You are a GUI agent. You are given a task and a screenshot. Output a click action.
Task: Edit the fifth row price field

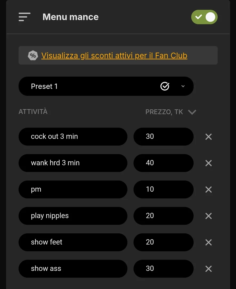pyautogui.click(x=163, y=242)
